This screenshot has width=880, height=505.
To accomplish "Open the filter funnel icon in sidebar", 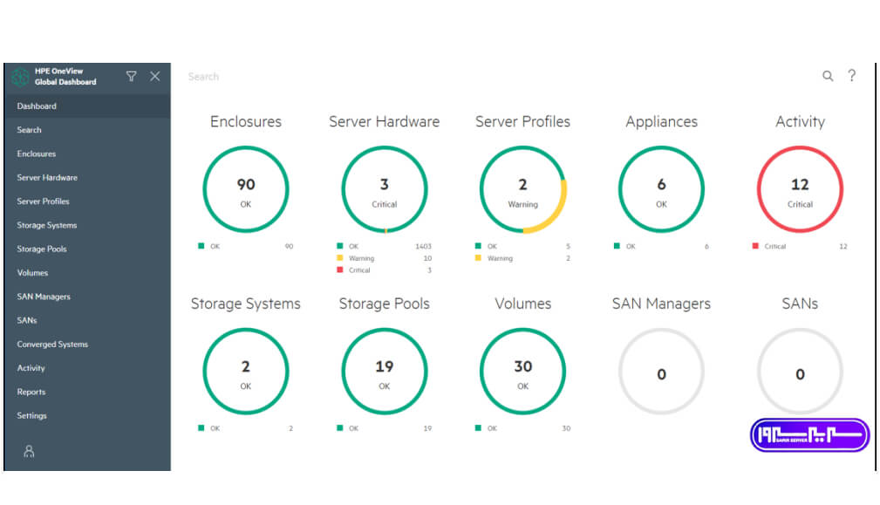I will (131, 77).
